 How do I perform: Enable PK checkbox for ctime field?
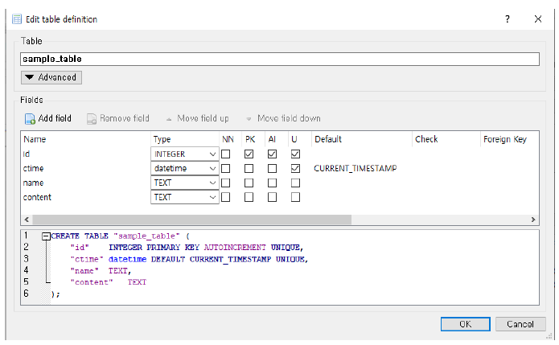click(x=249, y=168)
